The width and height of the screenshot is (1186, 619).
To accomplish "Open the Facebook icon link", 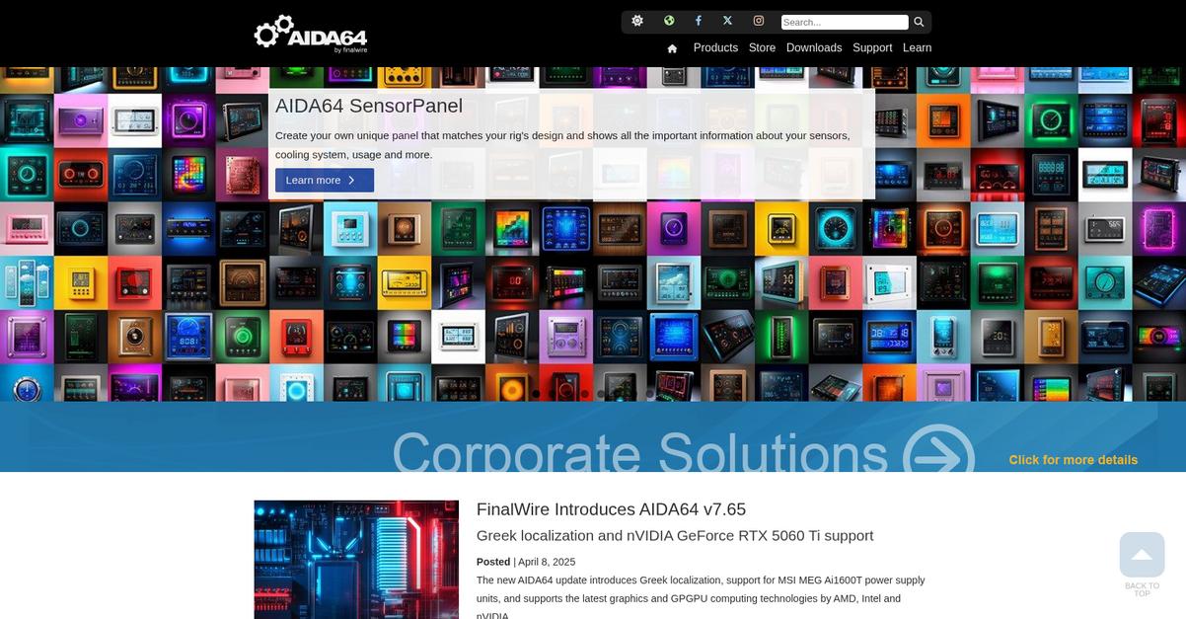I will pyautogui.click(x=699, y=21).
